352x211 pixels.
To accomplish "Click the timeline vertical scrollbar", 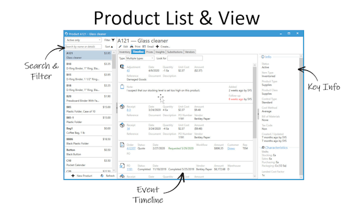I will coord(255,121).
